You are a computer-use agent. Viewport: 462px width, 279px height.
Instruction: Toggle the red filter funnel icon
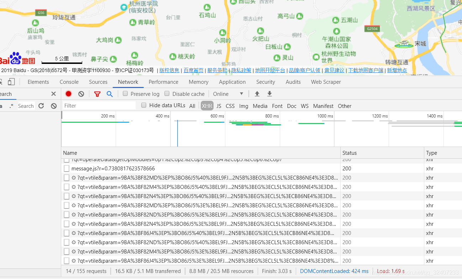pos(97,94)
